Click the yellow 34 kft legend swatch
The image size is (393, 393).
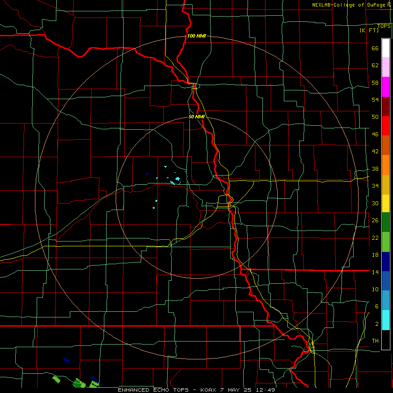[386, 203]
